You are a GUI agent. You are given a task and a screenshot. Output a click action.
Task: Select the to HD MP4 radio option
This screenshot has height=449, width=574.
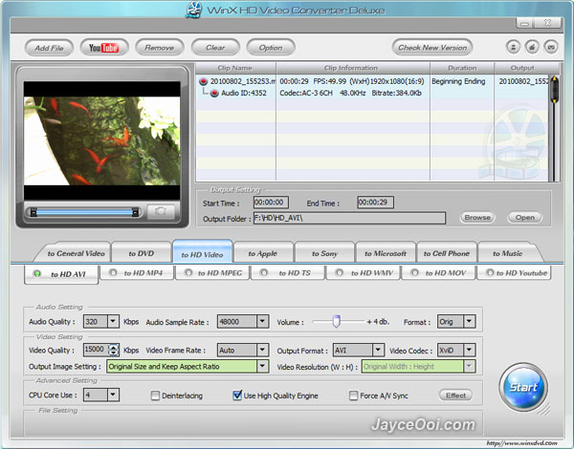point(113,272)
